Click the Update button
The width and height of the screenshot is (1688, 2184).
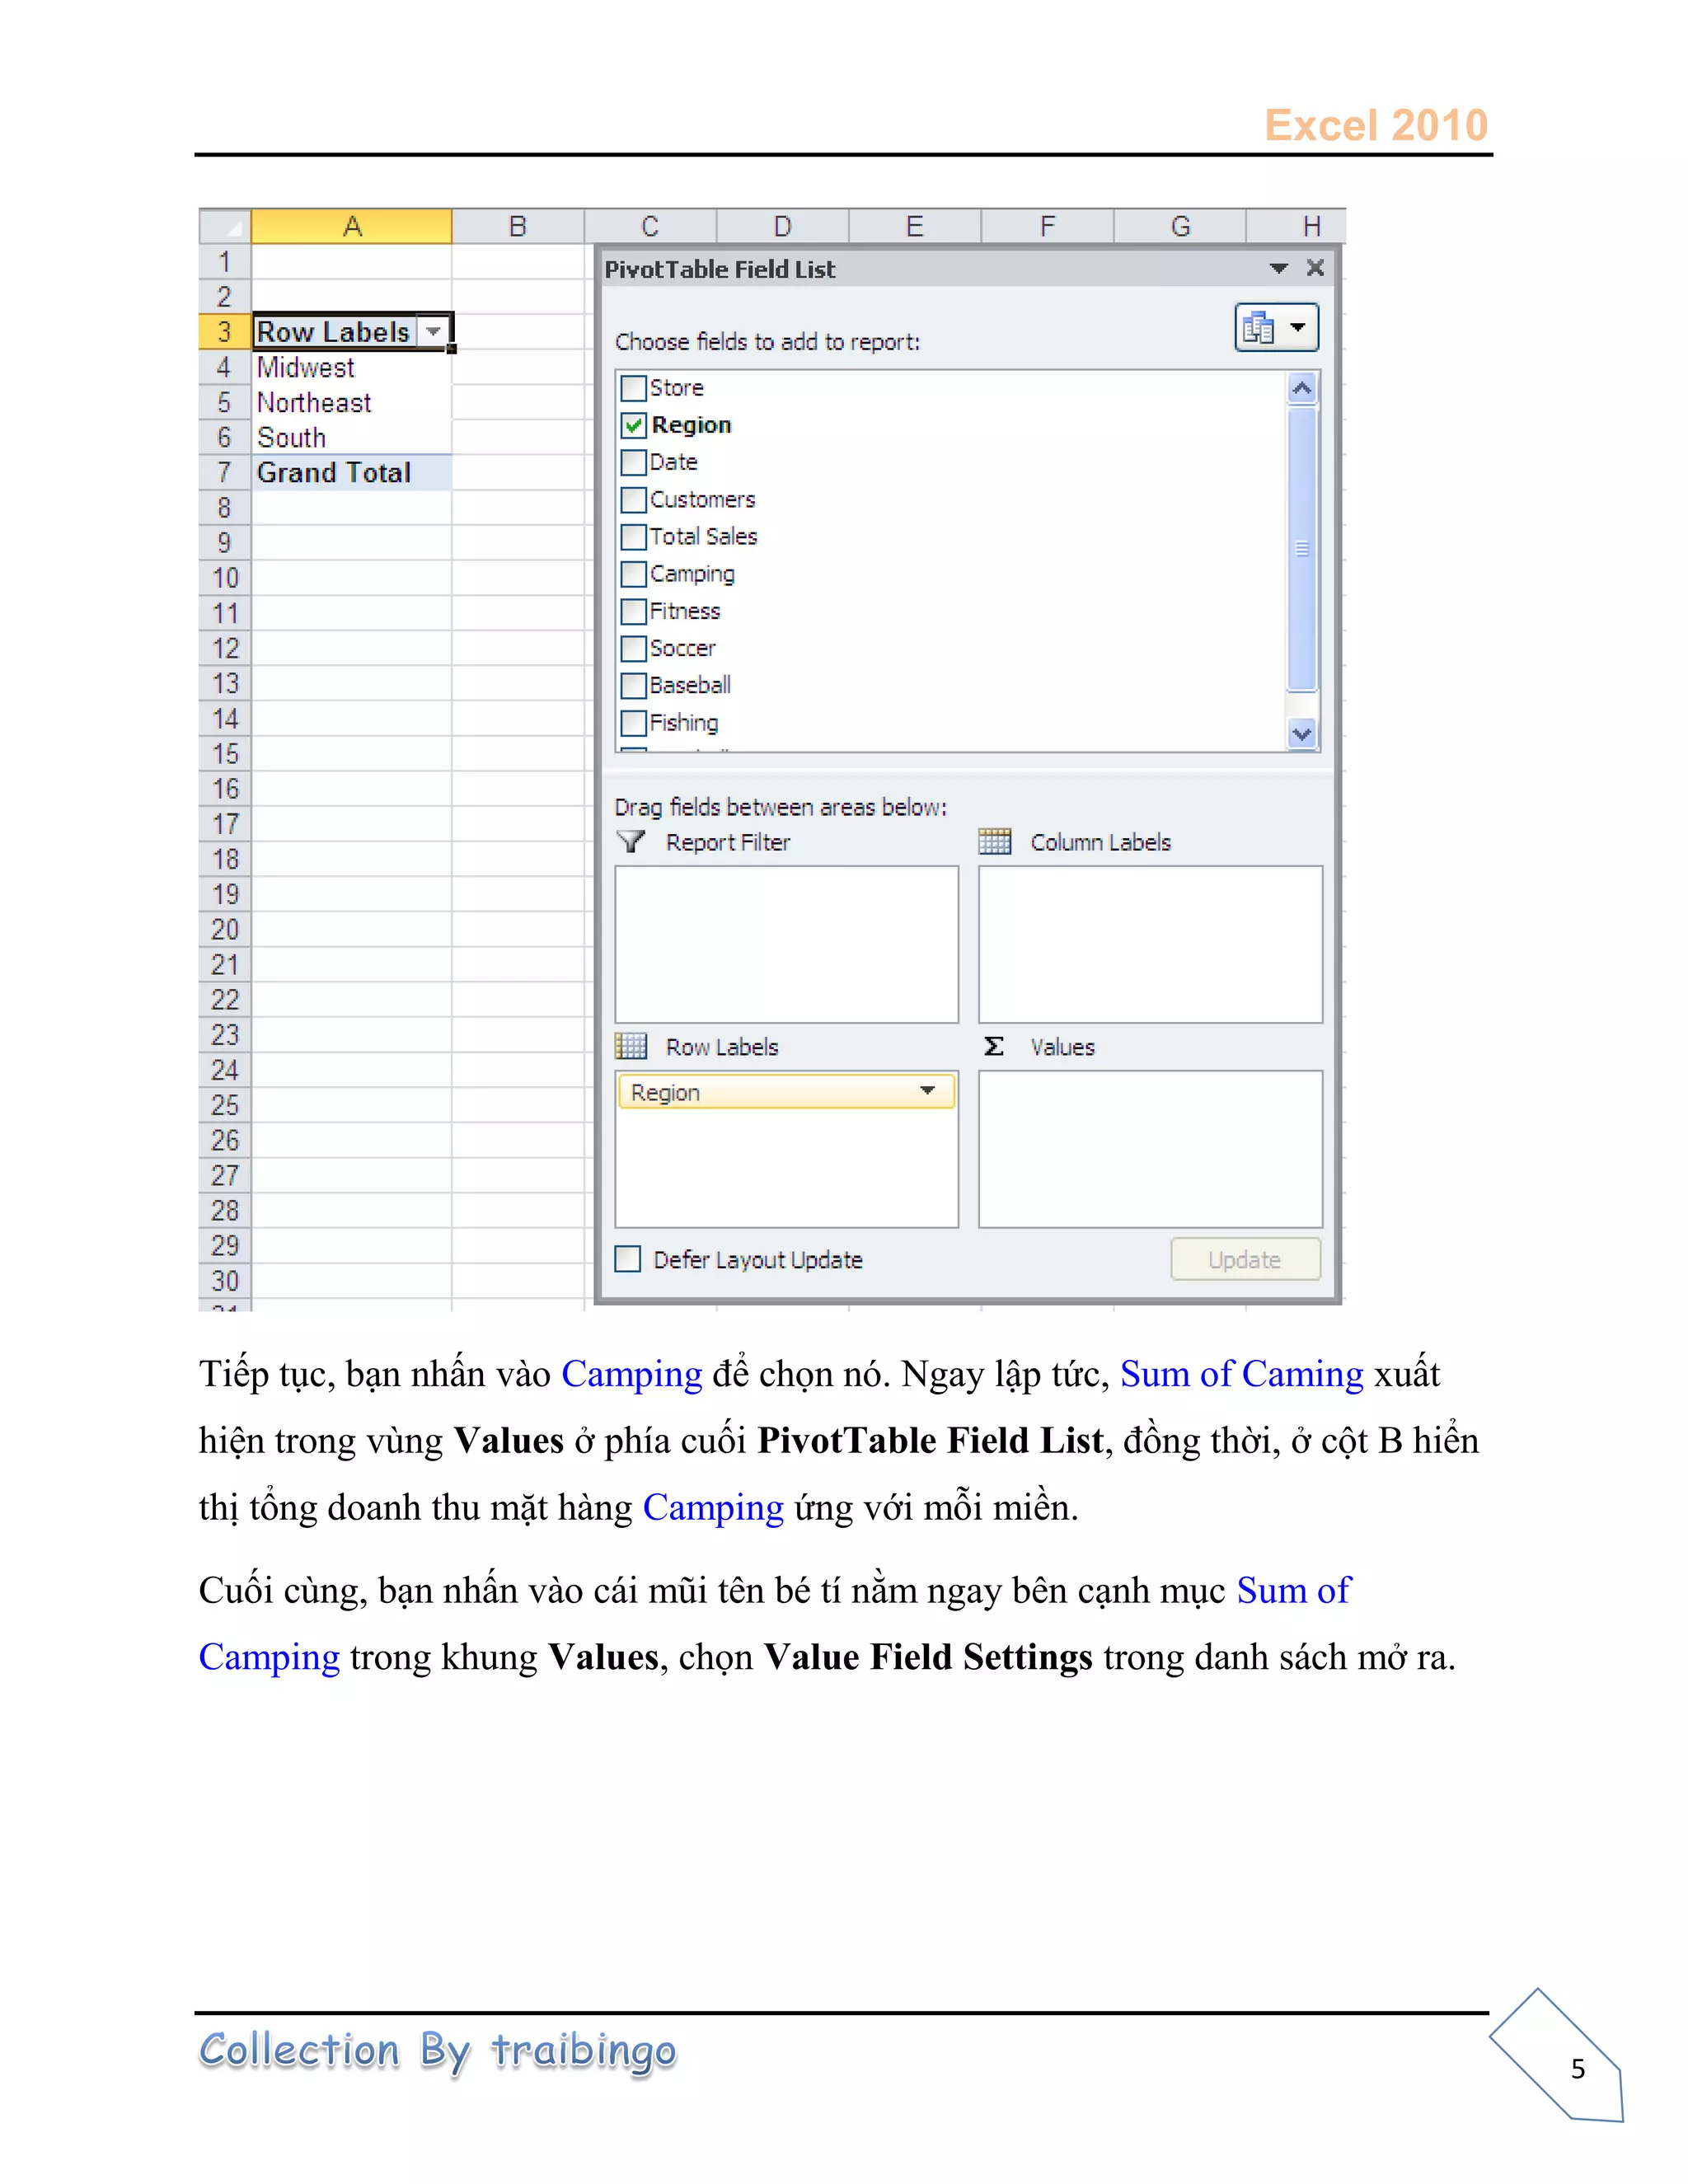pyautogui.click(x=1245, y=1260)
